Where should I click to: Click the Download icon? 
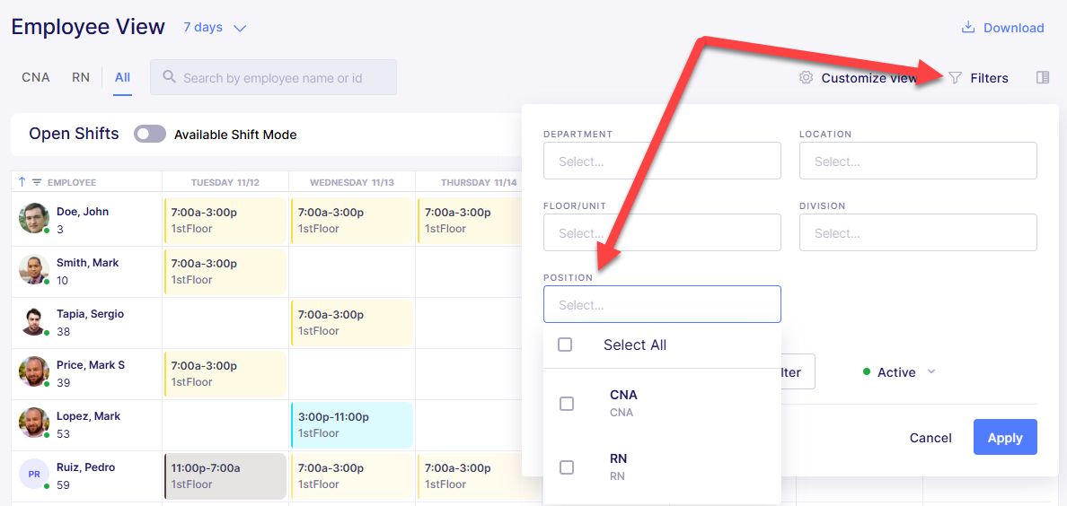(967, 27)
